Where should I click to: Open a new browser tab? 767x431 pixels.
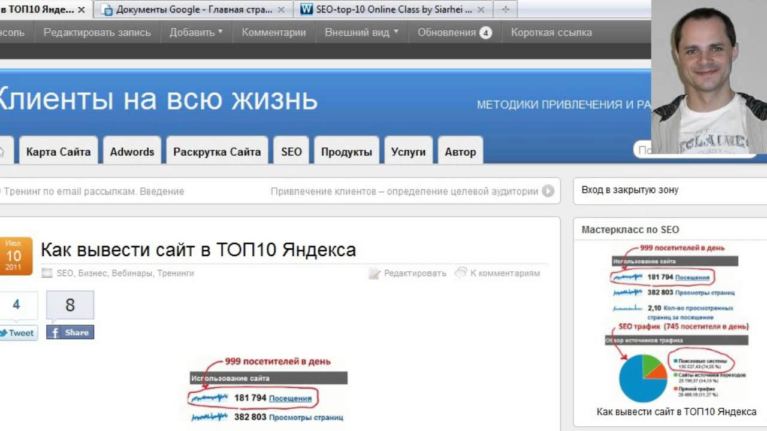pos(505,10)
